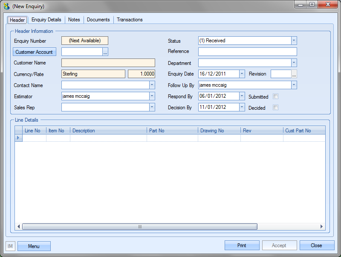The height and width of the screenshot is (257, 341).
Task: Click the application icon in title bar
Action: 6,6
